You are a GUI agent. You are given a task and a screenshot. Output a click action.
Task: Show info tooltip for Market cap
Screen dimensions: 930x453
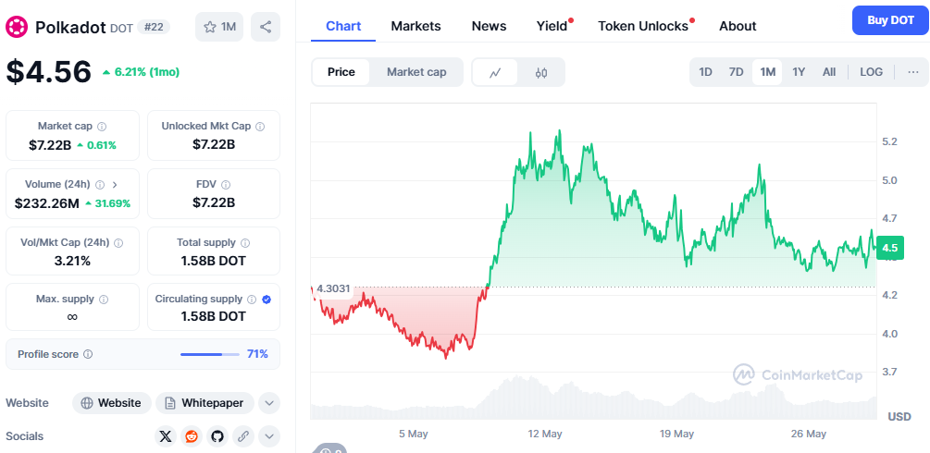(102, 127)
